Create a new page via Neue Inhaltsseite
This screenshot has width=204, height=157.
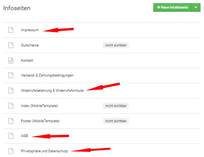(172, 7)
